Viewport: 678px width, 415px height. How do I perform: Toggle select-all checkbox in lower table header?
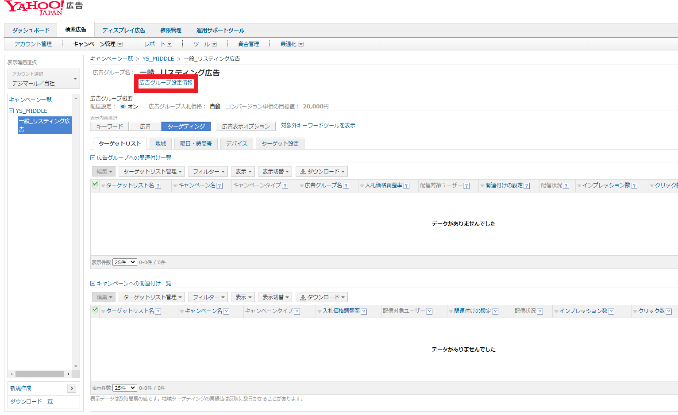95,310
